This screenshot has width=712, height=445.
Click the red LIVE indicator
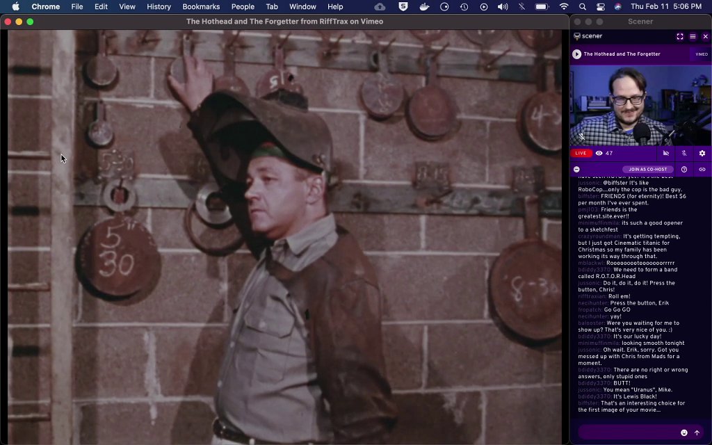pyautogui.click(x=581, y=154)
